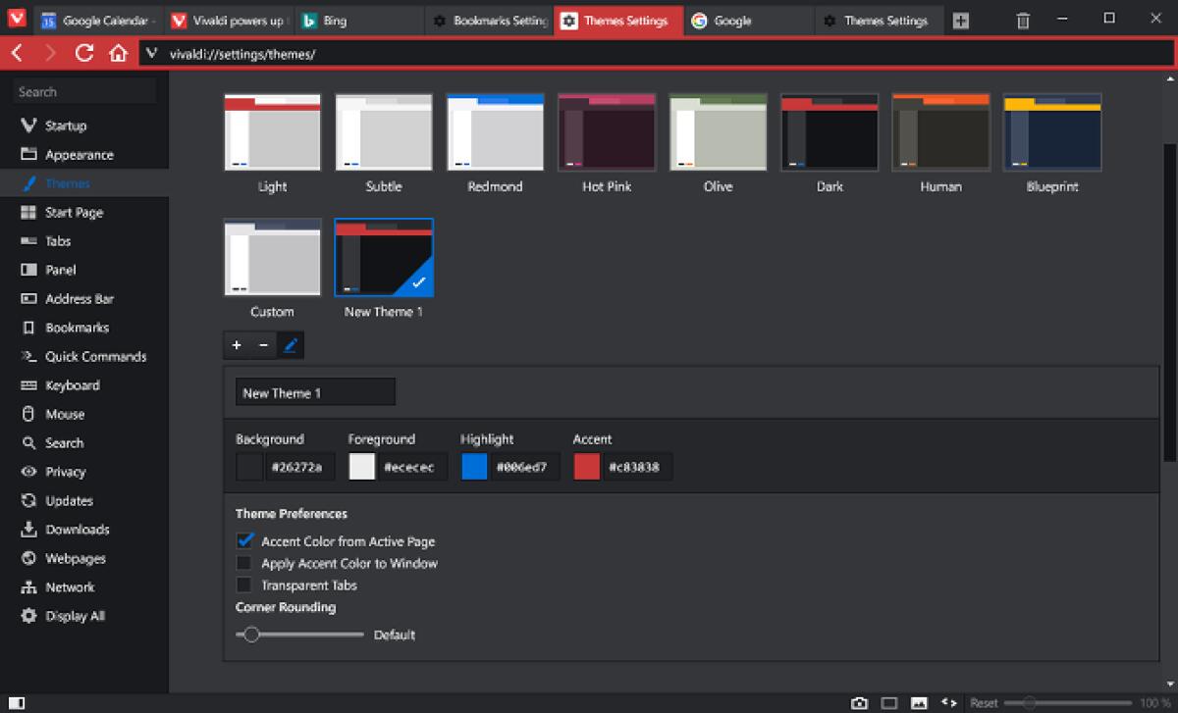Delete the theme with the minus icon

[263, 345]
